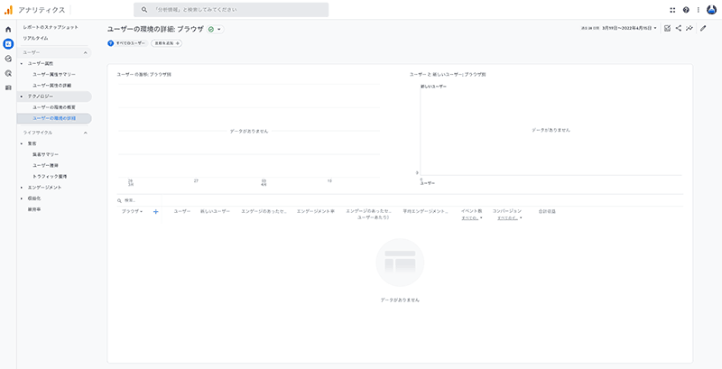Viewport: 722px width, 369px height.
Task: Open the Configure icon in left rail
Action: click(x=8, y=88)
